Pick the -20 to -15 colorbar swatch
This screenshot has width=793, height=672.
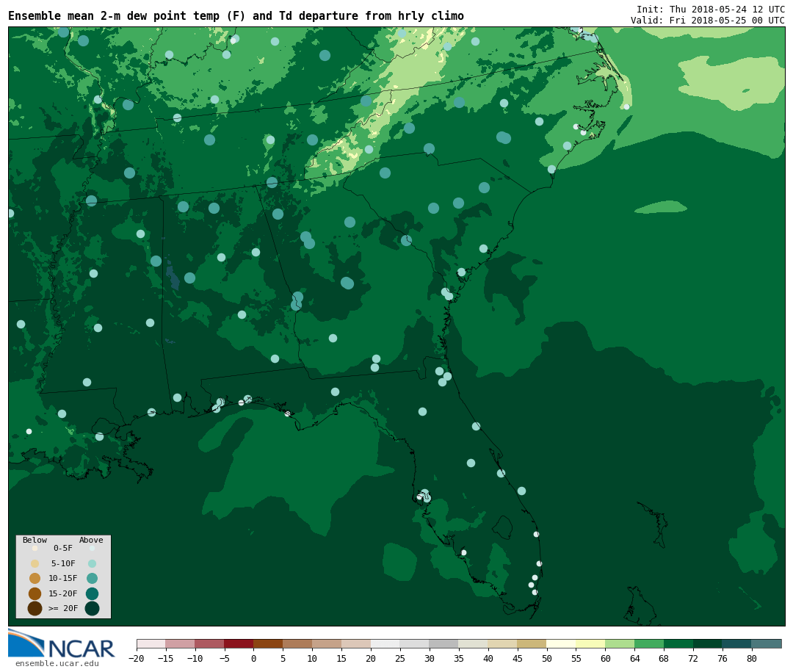(151, 643)
